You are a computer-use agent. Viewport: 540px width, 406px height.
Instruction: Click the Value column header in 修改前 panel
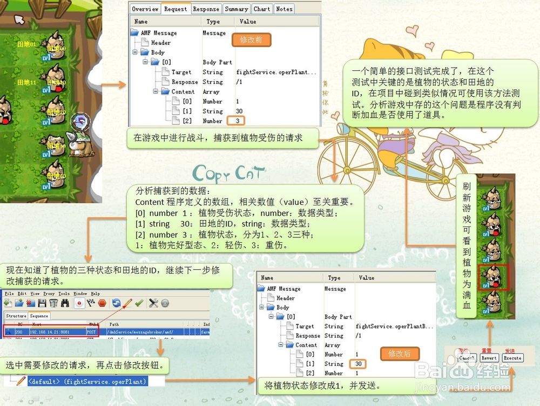[248, 22]
